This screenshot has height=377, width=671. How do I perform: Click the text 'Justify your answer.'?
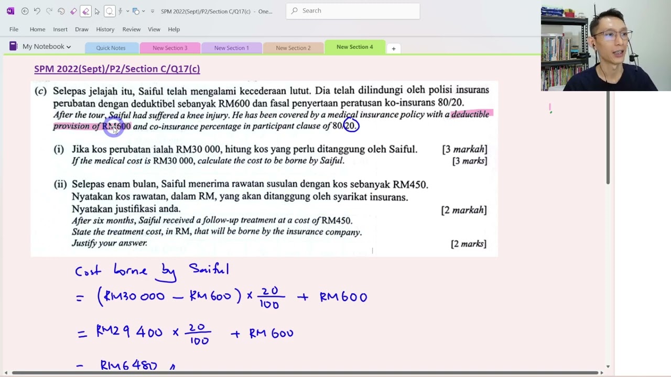(110, 243)
